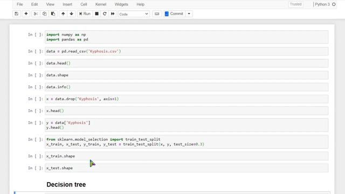Viewport: 345px width, 194px height.
Task: Select the data.shape code cell
Action: 187,75
